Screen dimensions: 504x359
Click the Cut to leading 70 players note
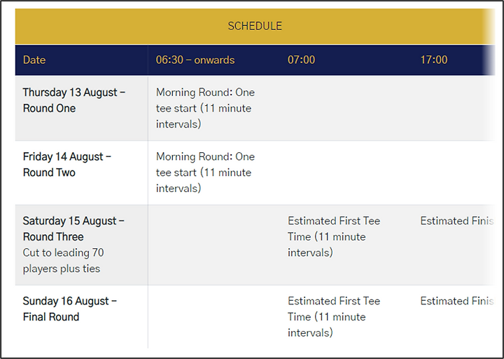click(63, 261)
